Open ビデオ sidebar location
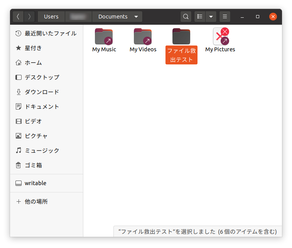 pyautogui.click(x=46, y=121)
